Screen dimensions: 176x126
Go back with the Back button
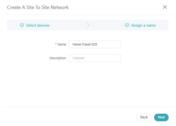144,117
